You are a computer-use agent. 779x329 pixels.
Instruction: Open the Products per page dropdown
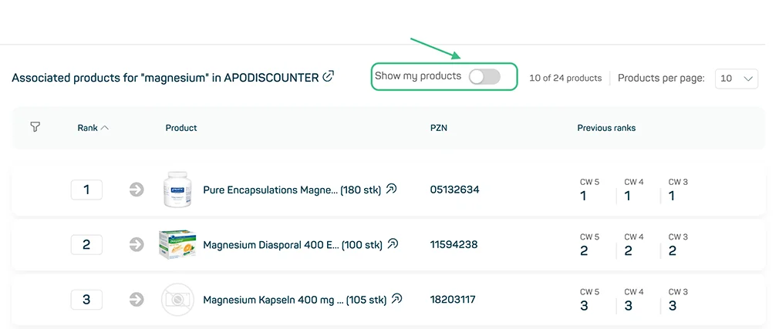737,79
